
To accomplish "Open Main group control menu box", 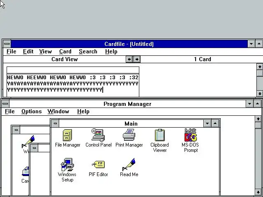I will pos(55,124).
